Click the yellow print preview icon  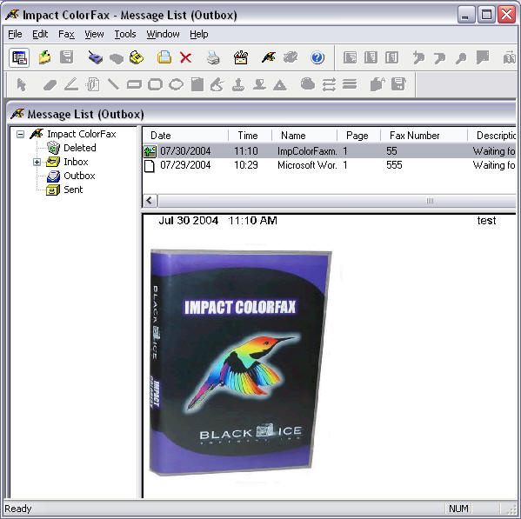pos(164,57)
